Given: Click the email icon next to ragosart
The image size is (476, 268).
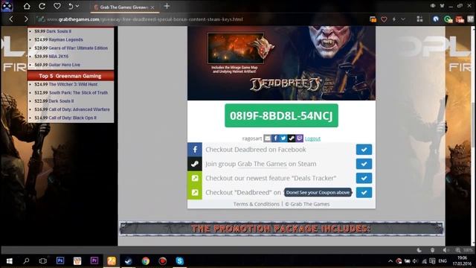Looking at the screenshot, I should point(267,138).
